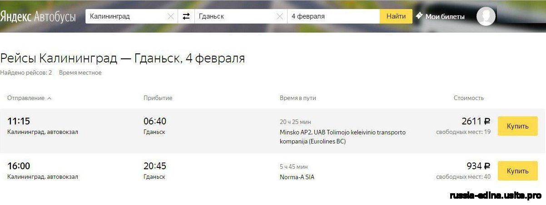Click the Стоимость column header

[x=469, y=98]
